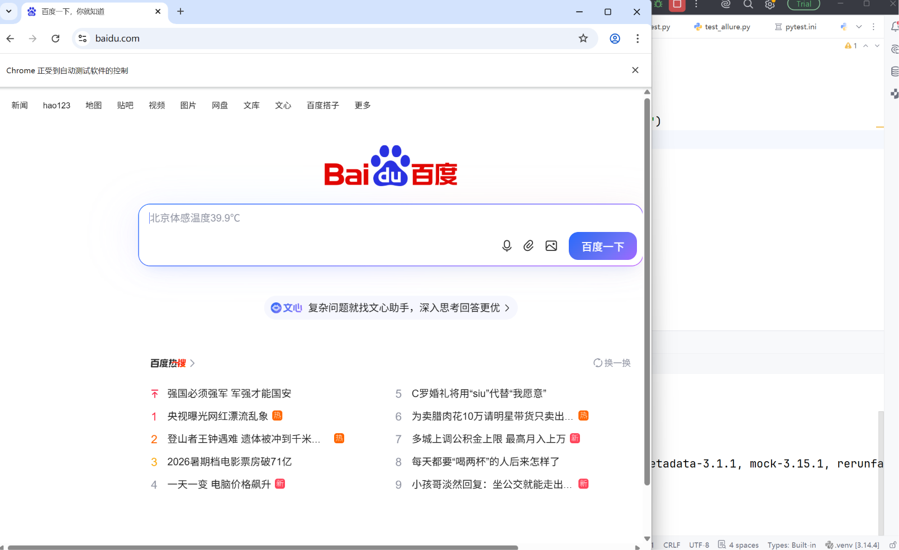Reload the Baidu page
Screen dimensions: 899x550
(55, 39)
